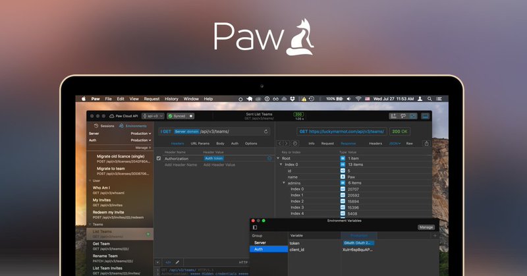Click the pencil icon in code bar

pos(177,262)
